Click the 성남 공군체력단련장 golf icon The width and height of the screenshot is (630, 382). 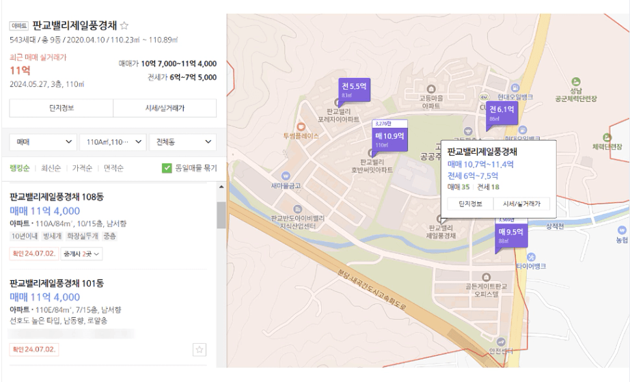click(576, 81)
